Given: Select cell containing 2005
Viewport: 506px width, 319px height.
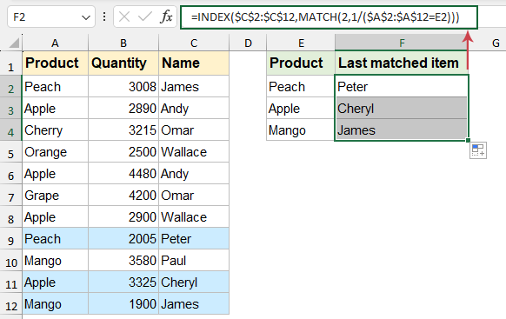Looking at the screenshot, I should tap(123, 239).
